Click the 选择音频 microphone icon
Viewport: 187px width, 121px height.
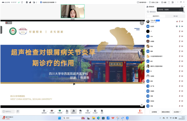[44, 111]
